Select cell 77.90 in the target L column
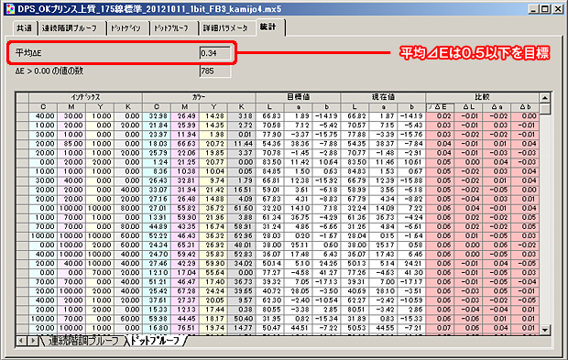 click(270, 135)
